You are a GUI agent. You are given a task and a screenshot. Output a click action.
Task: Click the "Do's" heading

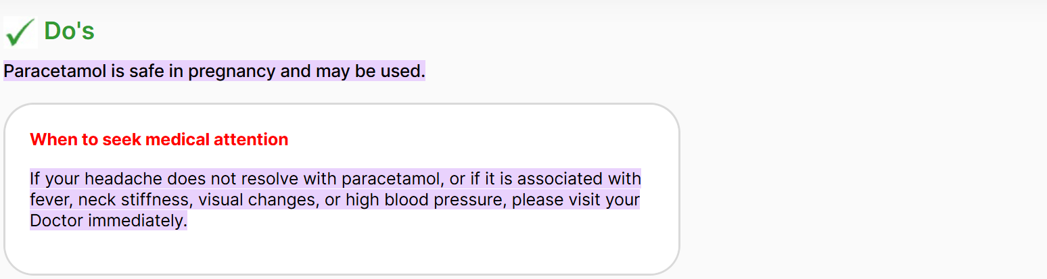(x=69, y=31)
